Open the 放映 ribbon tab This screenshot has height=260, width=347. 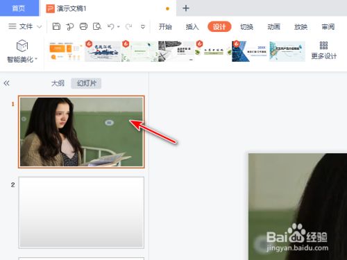301,27
